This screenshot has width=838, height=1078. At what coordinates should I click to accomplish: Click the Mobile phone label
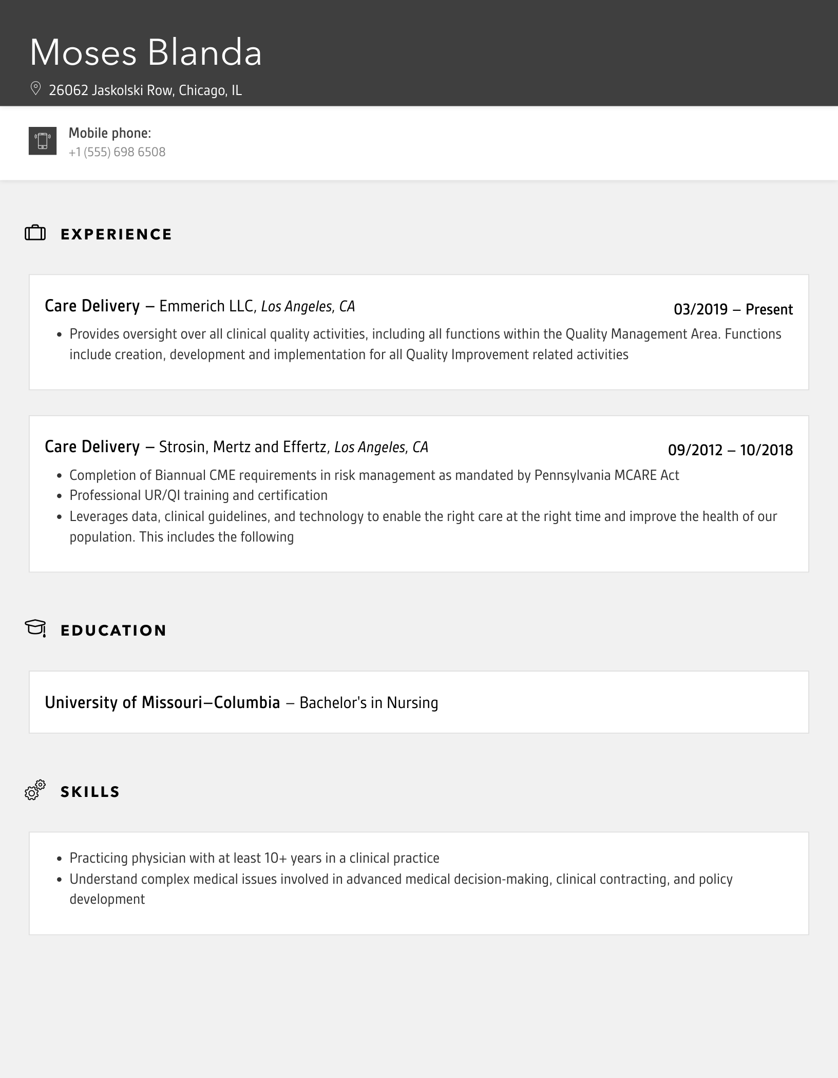point(110,133)
